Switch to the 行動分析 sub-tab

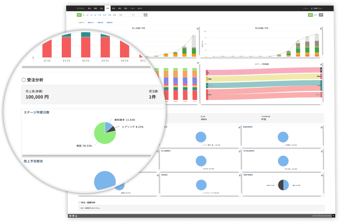[x=109, y=23]
